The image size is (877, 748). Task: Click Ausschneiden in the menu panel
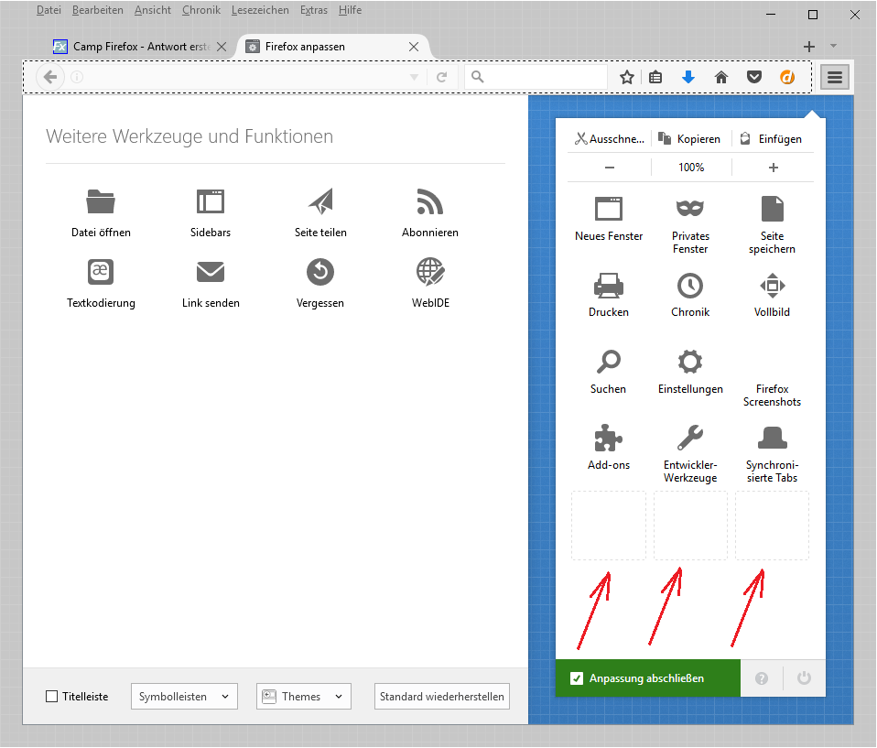(x=609, y=139)
